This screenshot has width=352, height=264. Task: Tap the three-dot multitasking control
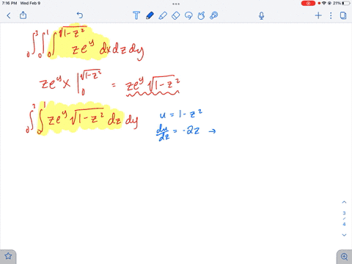pyautogui.click(x=176, y=4)
